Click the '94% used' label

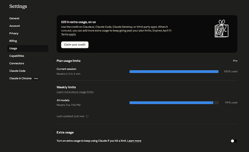231,103
